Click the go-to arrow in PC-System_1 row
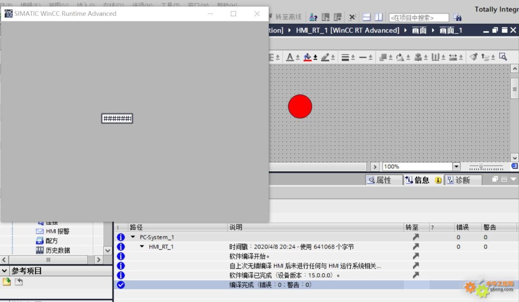This screenshot has height=302, width=519. (x=416, y=237)
